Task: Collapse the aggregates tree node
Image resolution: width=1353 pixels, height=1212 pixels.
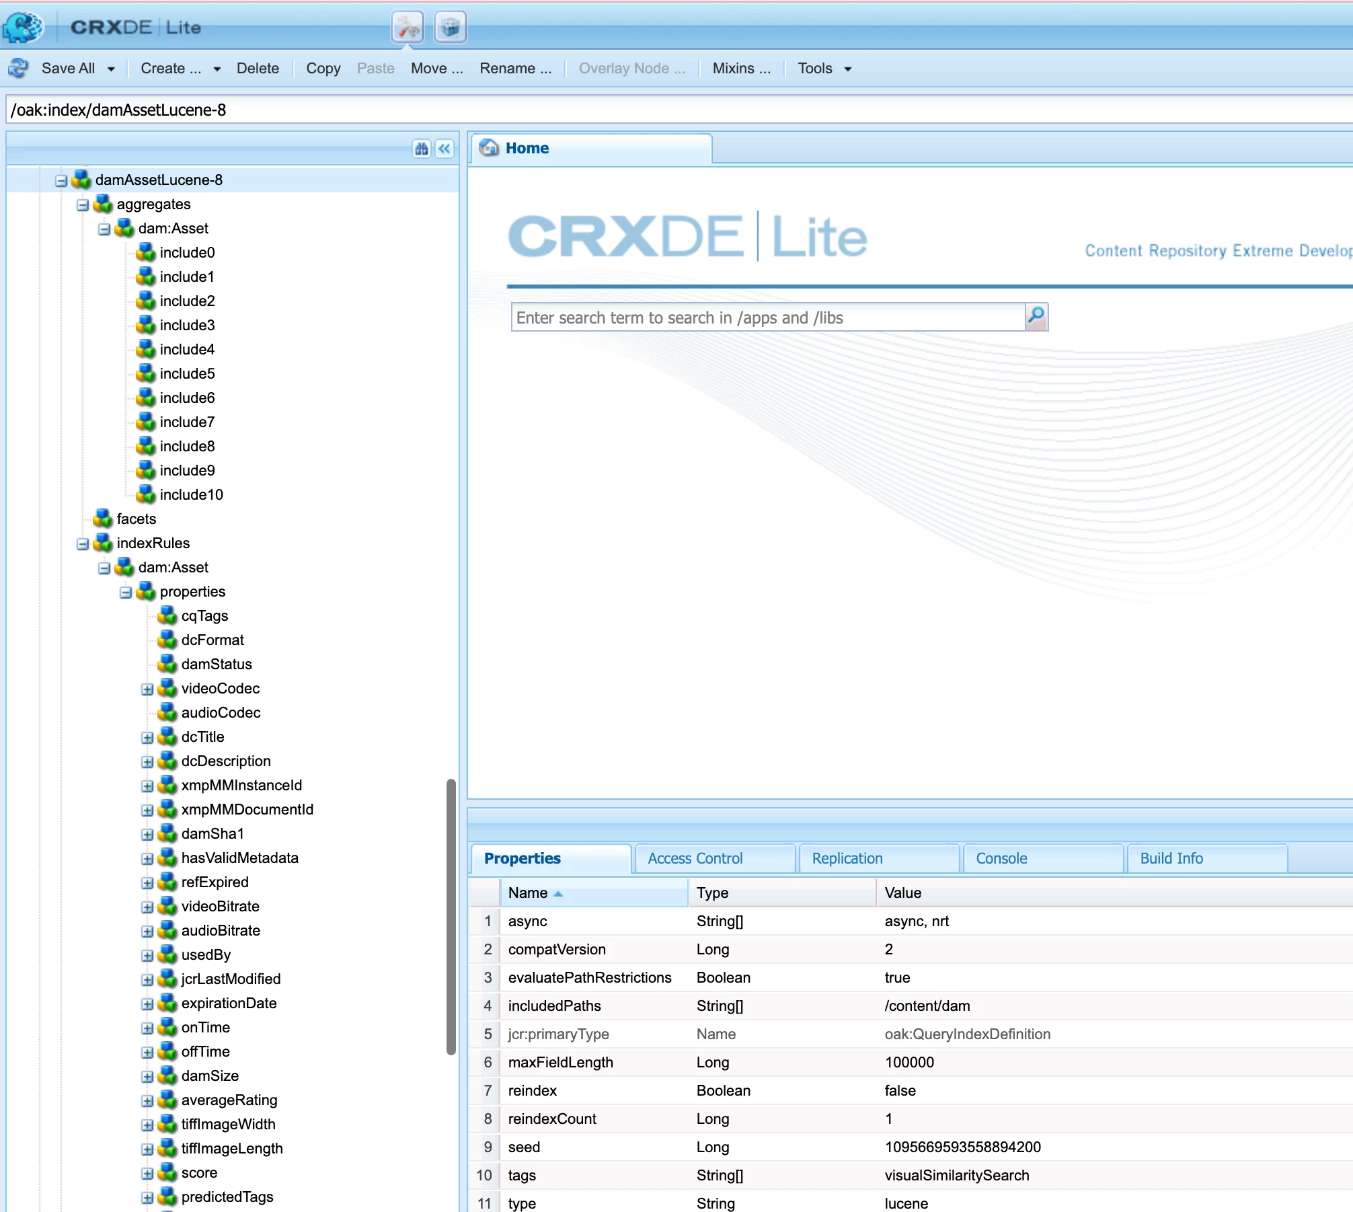Action: (x=83, y=205)
